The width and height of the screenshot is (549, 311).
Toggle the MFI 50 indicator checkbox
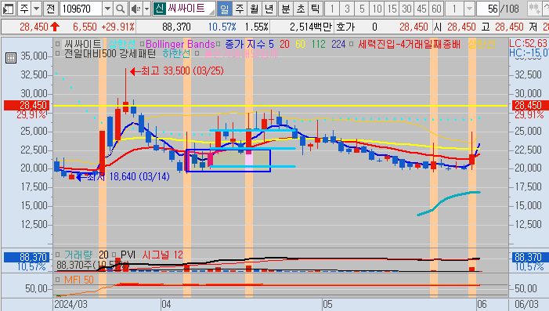[x=58, y=280]
